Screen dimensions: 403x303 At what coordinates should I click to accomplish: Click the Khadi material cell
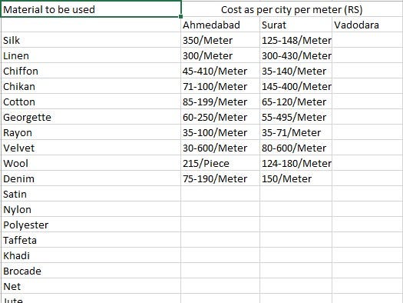point(91,255)
